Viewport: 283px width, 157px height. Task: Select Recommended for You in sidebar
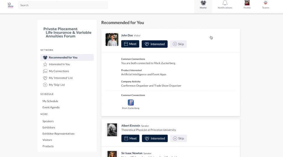(63, 57)
